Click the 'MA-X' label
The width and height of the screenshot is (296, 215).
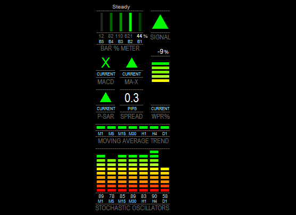pyautogui.click(x=131, y=82)
